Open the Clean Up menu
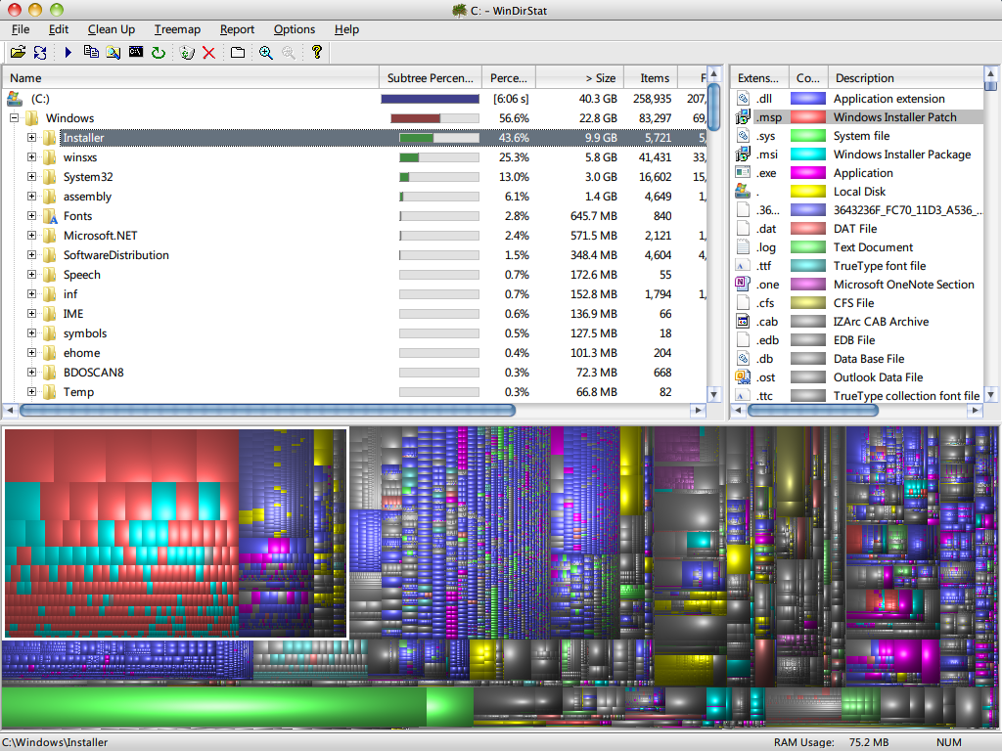1002x751 pixels. pos(111,29)
